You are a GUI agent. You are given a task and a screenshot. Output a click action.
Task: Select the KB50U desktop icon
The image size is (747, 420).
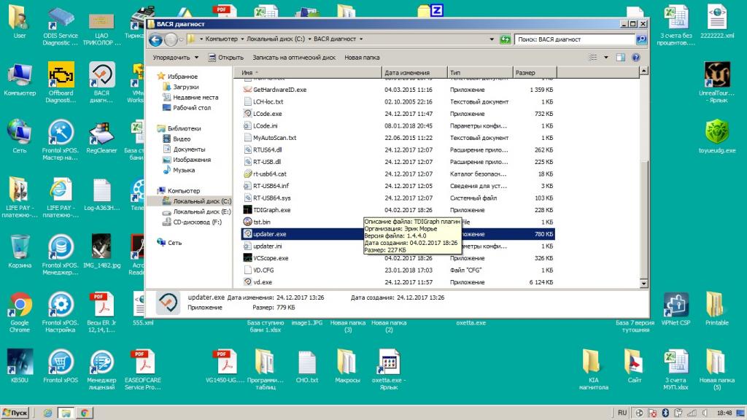[20, 366]
